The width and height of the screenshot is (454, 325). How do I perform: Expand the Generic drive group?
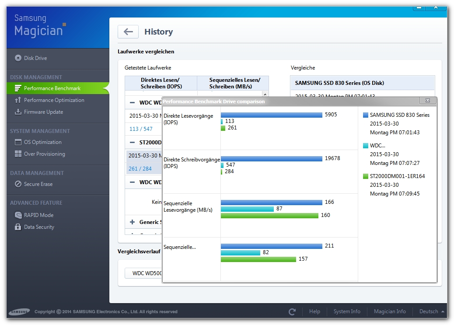pyautogui.click(x=133, y=222)
